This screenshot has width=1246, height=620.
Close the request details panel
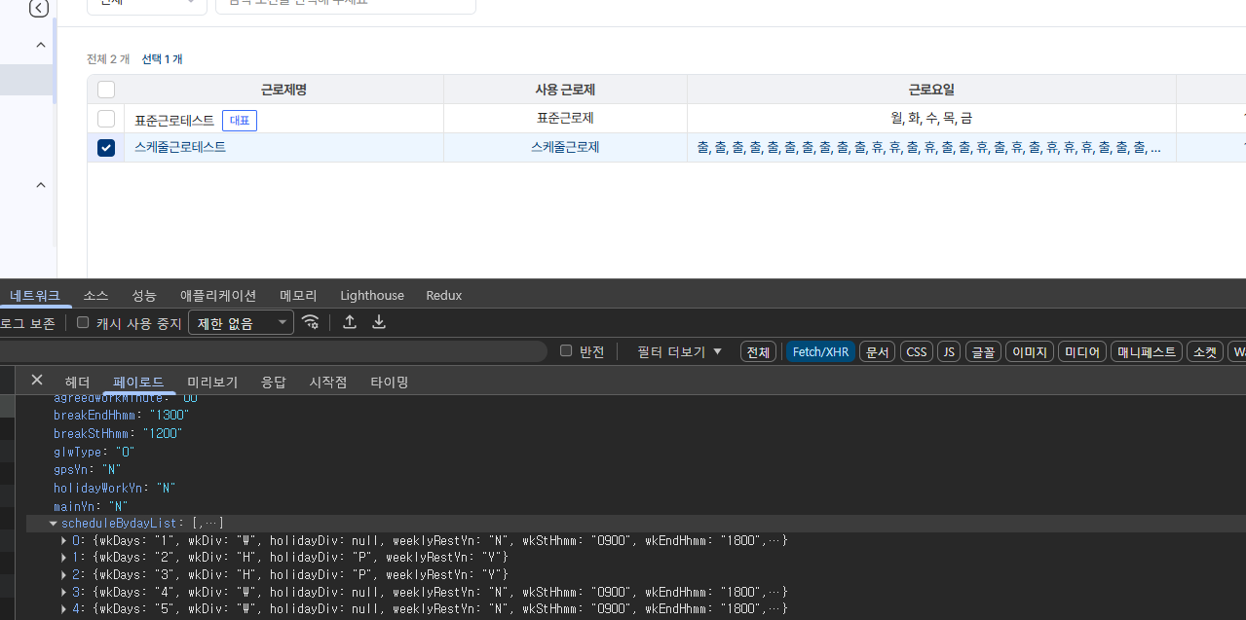[x=37, y=381]
